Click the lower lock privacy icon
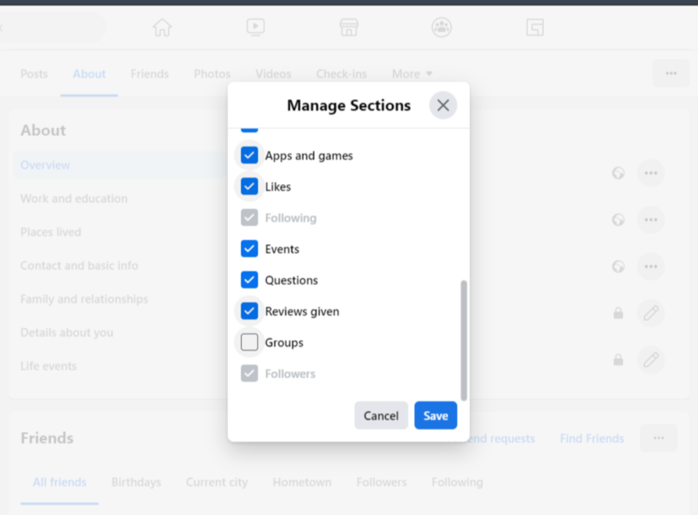Image resolution: width=698 pixels, height=515 pixels. 618,359
